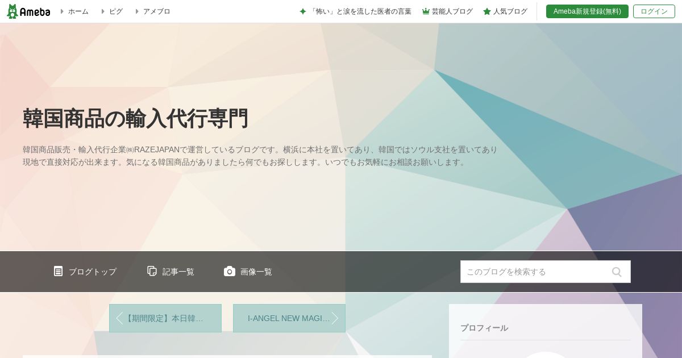Viewport: 682px width, 358px height.
Task: Open blog title 韓国商品の輸入代行専門
Action: click(x=135, y=119)
